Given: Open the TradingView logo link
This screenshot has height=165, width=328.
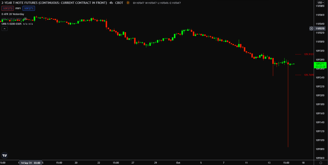Looking at the screenshot, I should pos(4,155).
